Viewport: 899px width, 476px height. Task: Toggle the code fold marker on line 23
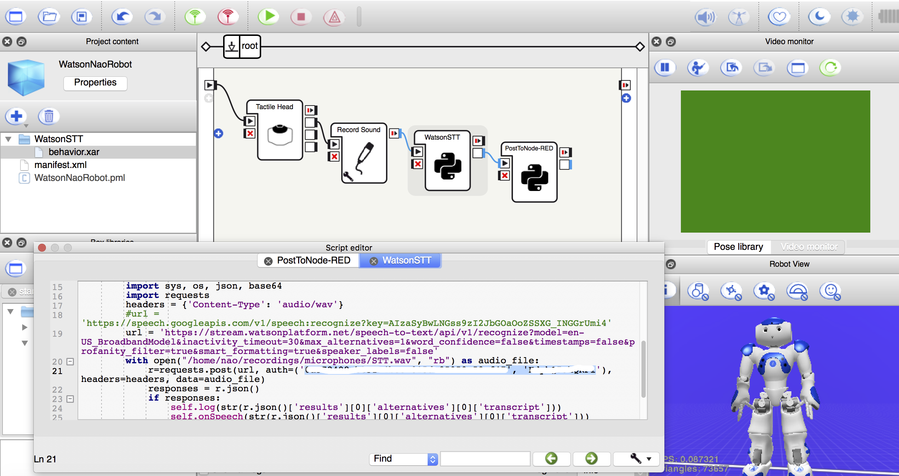(x=70, y=399)
